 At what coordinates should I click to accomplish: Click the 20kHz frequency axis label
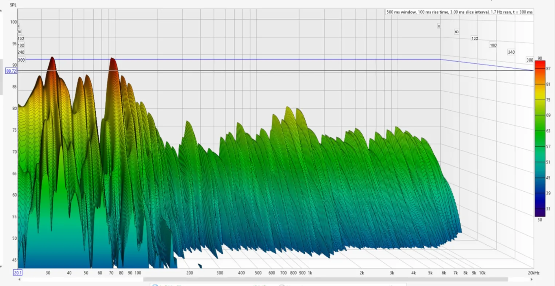point(533,273)
